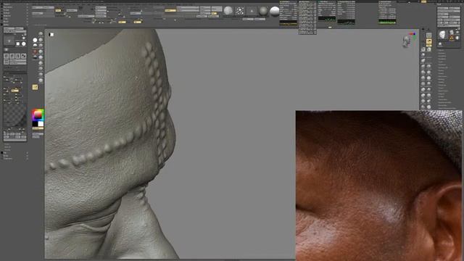The image size is (464, 261).
Task: Open the dots stroke type thumbnail
Action: [x=240, y=11]
